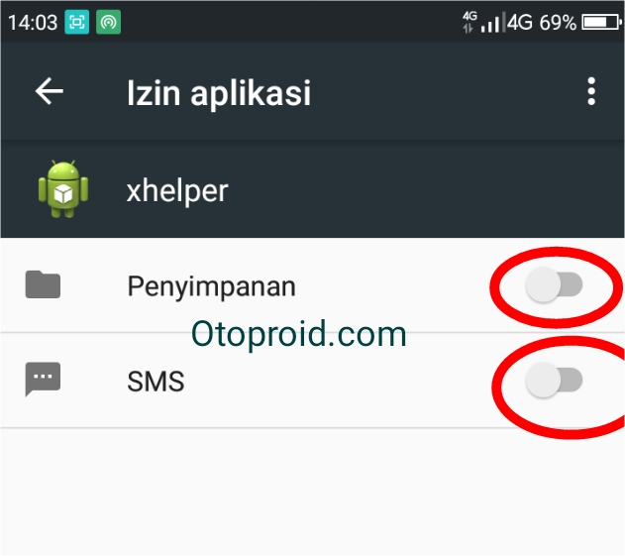Tap the back arrow icon
Screen dimensions: 625x556
49,91
